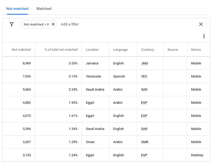Select the Not matched tab
Image resolution: width=213 pixels, height=163 pixels.
pos(17,9)
